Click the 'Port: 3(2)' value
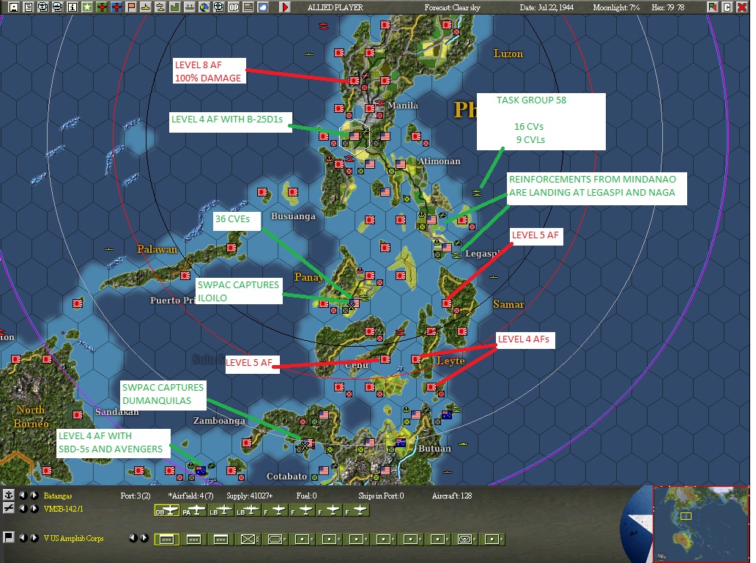This screenshot has width=756, height=563. pyautogui.click(x=136, y=496)
